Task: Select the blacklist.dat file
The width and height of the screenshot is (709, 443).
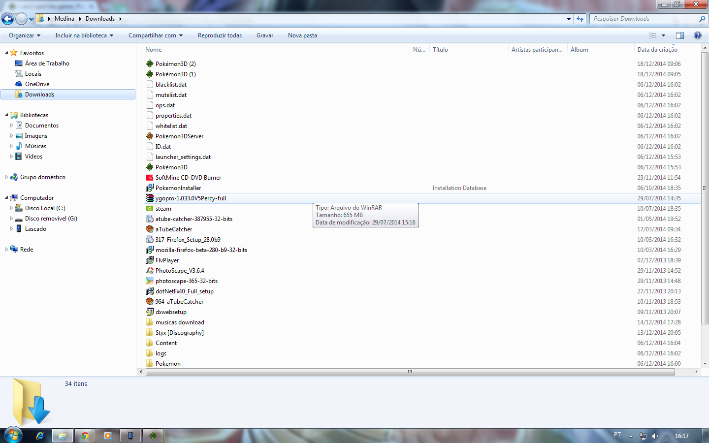Action: (x=171, y=85)
